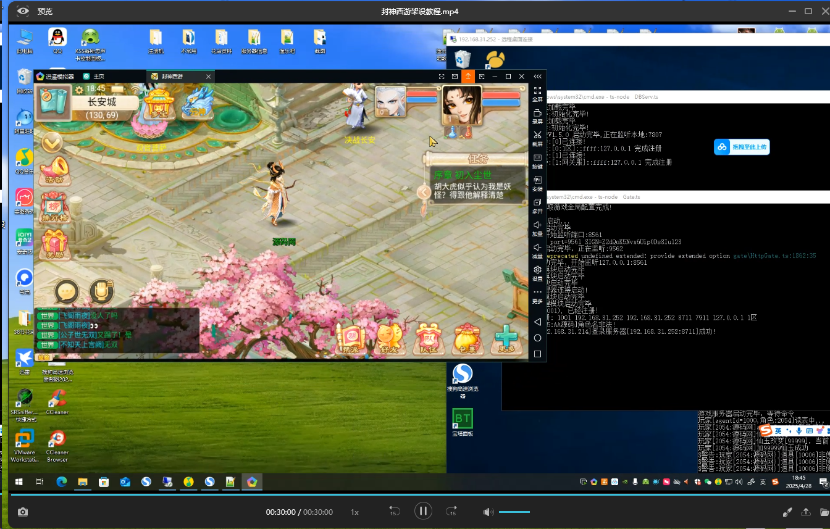The height and width of the screenshot is (529, 830).
Task: Open Microsoft Edge from the taskbar
Action: [61, 482]
